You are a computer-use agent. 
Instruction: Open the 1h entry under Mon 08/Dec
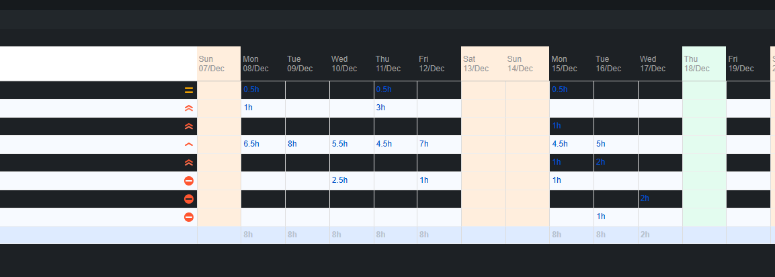tap(248, 108)
